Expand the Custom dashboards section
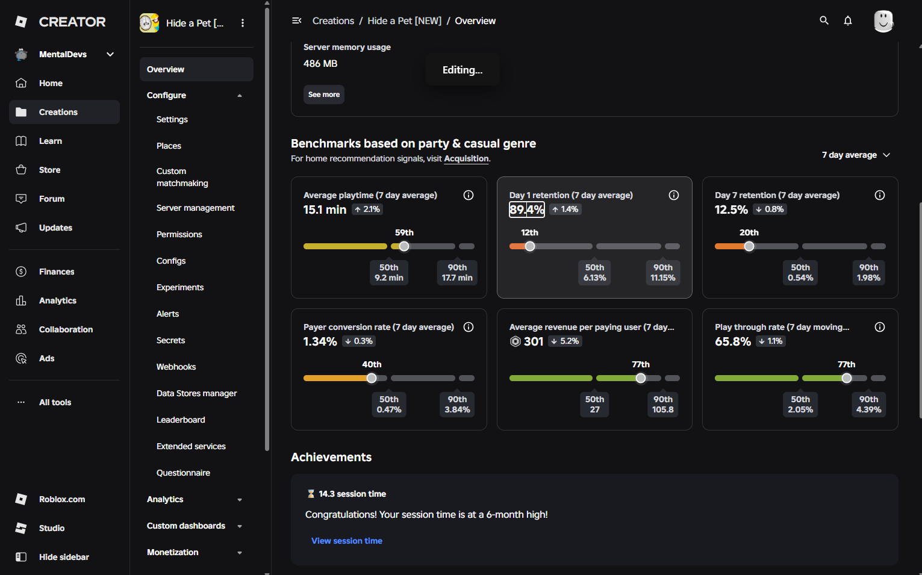The height and width of the screenshot is (575, 922). pos(240,526)
